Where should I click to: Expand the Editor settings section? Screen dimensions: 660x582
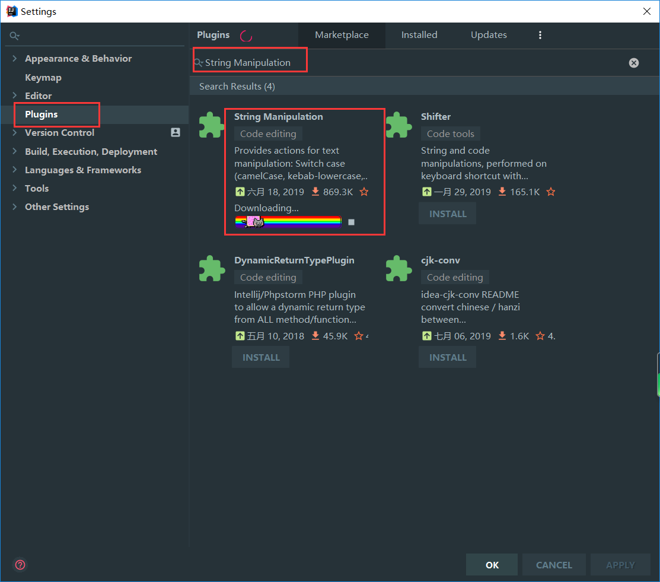tap(15, 96)
